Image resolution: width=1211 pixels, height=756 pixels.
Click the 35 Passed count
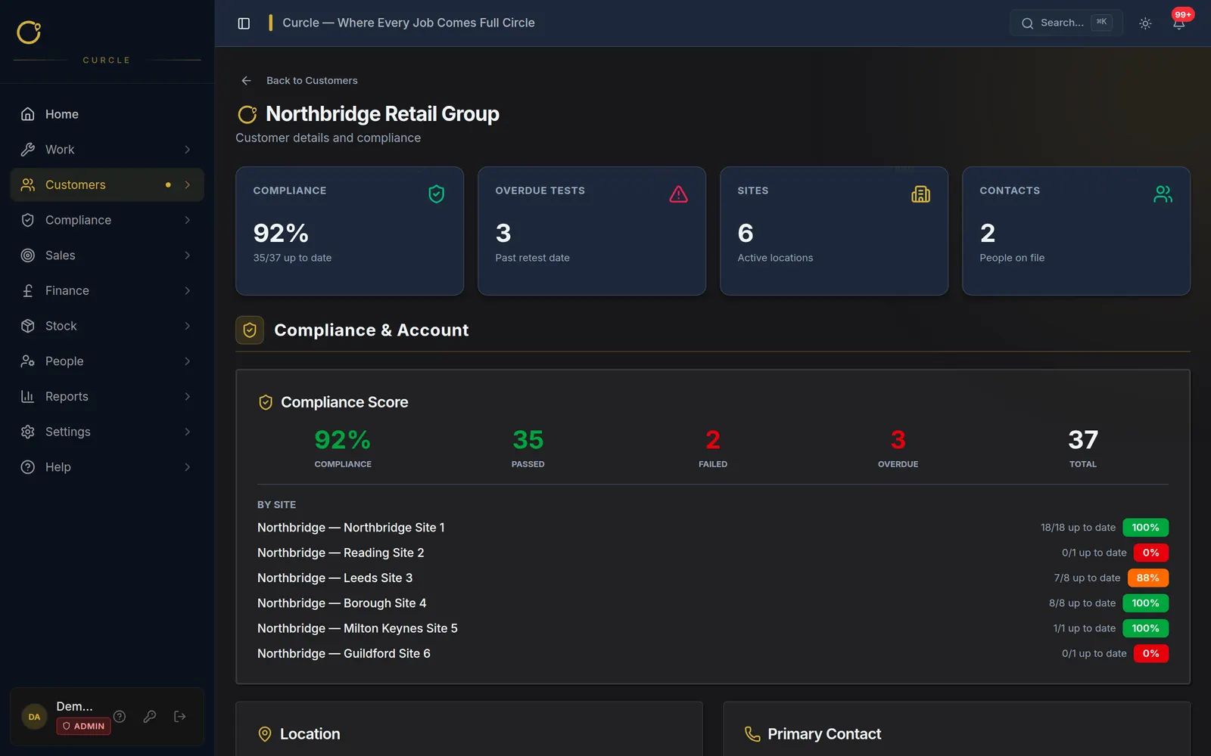528,440
